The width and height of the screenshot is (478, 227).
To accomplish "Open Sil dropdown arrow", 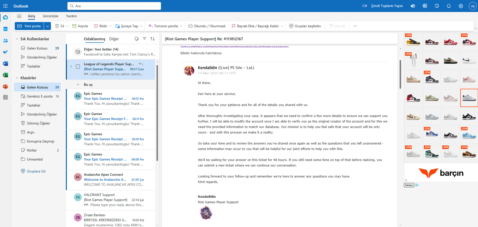I will [67, 26].
